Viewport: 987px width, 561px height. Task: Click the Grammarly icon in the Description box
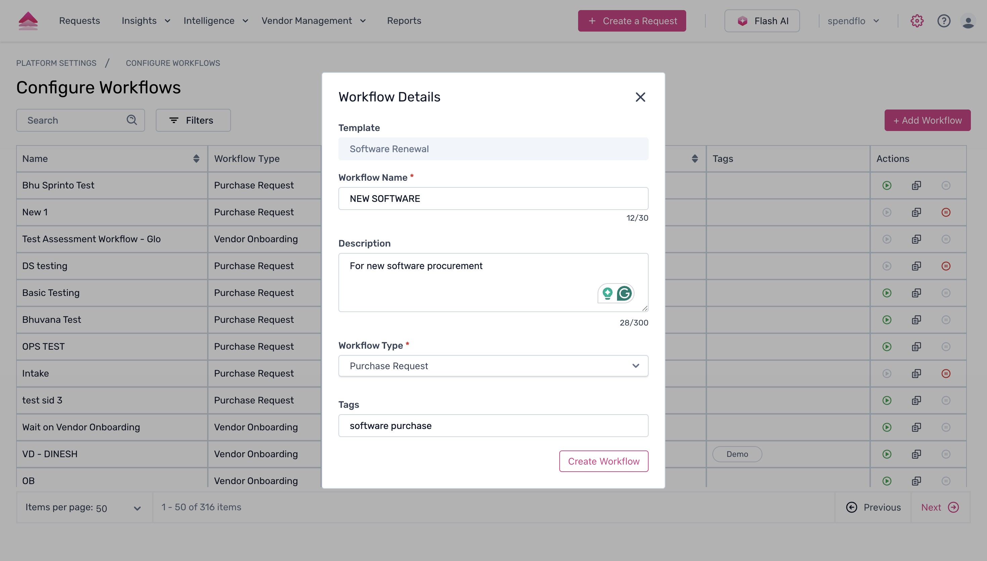[x=624, y=294]
